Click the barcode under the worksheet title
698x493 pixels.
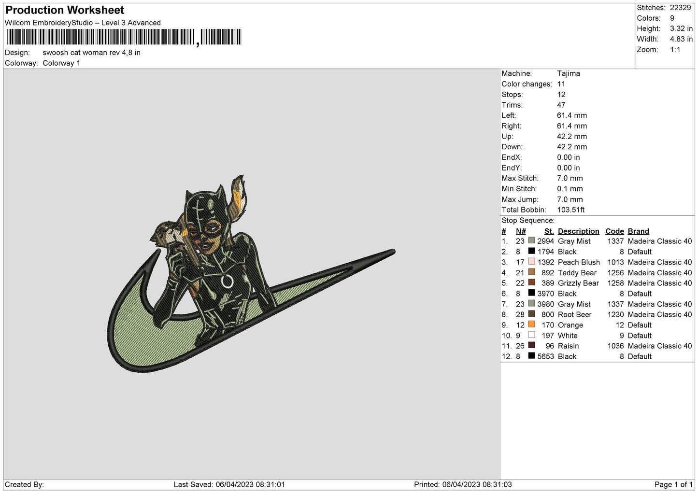pyautogui.click(x=123, y=37)
